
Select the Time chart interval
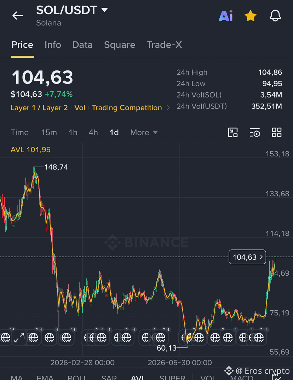19,133
